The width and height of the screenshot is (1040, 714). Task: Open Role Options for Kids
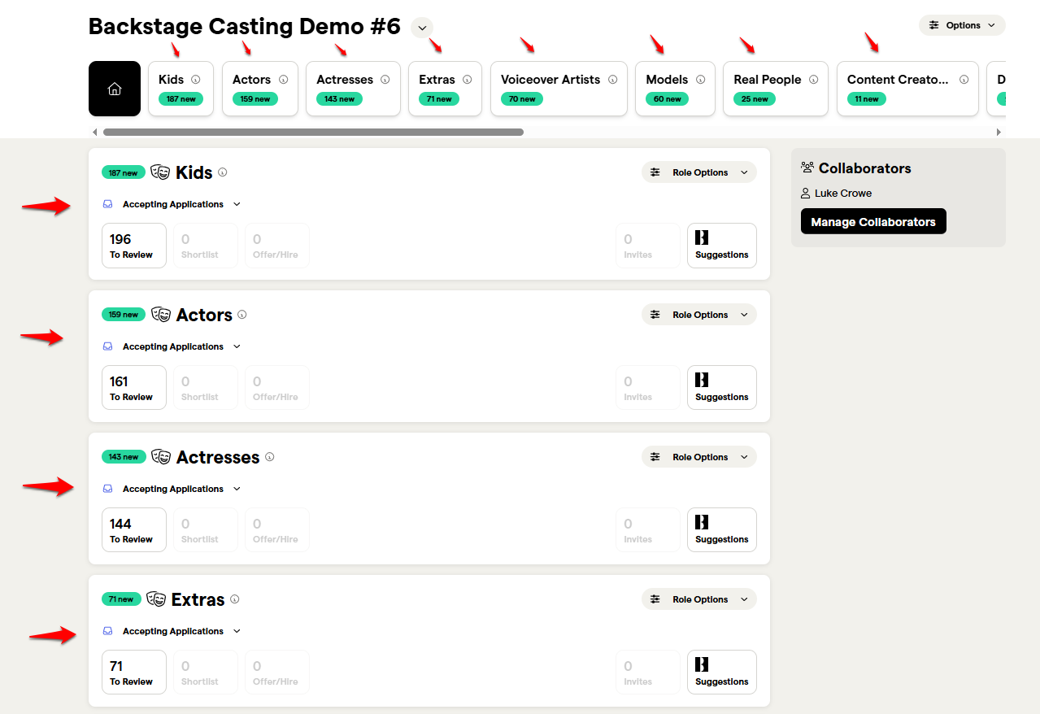(699, 172)
